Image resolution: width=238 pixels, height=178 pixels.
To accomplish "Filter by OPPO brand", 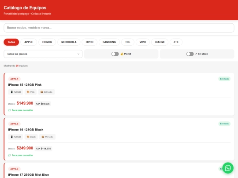I will pyautogui.click(x=89, y=42).
